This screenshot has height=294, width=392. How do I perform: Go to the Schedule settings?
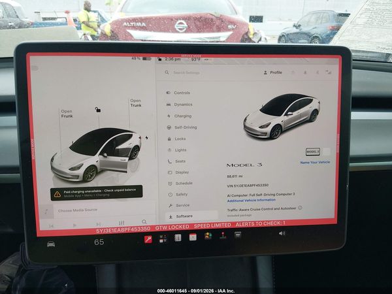180,183
